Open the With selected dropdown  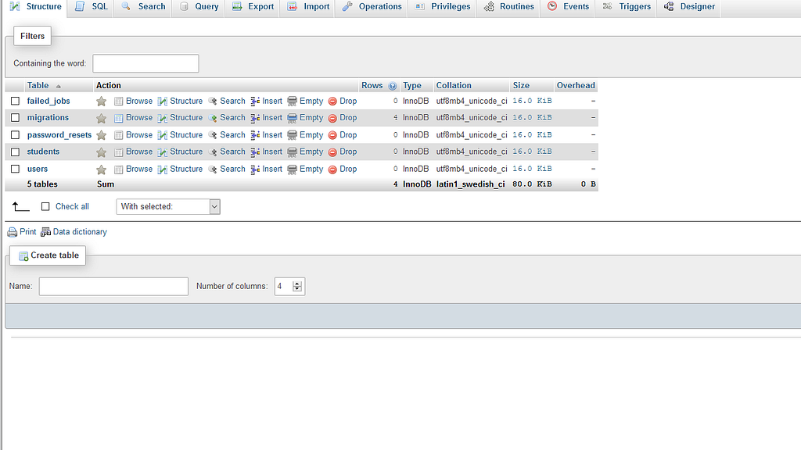tap(168, 206)
